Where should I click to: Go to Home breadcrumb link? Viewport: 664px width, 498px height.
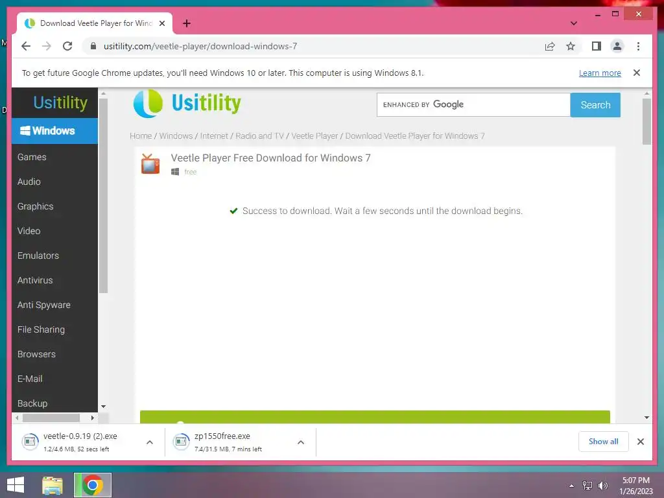click(x=141, y=136)
